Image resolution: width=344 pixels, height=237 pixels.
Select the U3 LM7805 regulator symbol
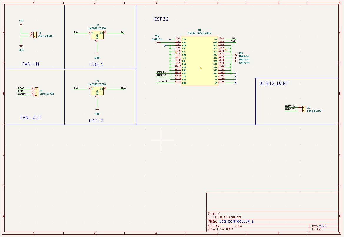97,91
